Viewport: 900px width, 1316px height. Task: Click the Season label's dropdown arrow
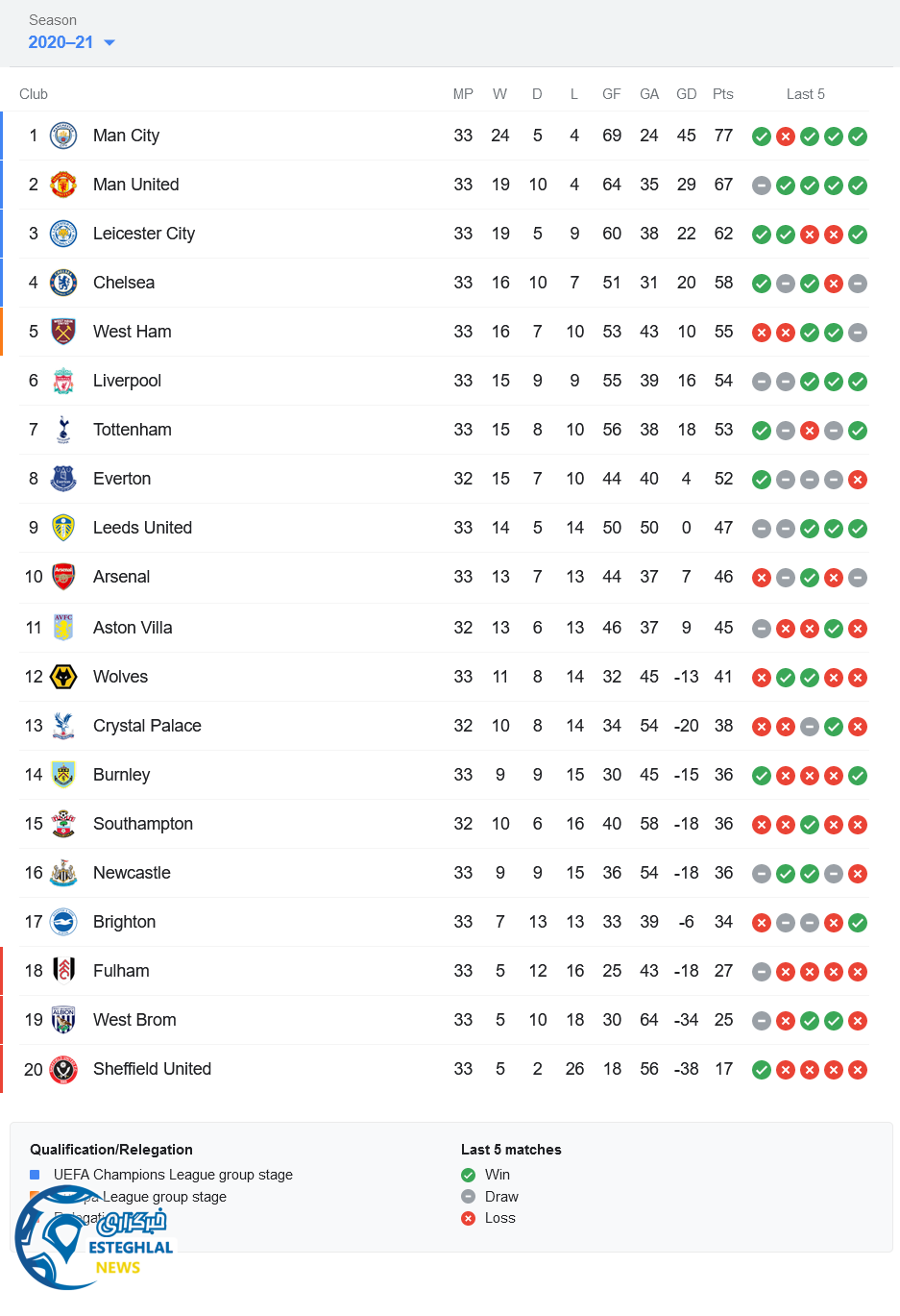click(109, 42)
